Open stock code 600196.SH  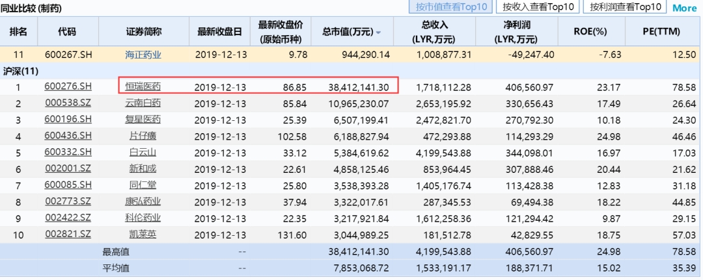click(68, 120)
